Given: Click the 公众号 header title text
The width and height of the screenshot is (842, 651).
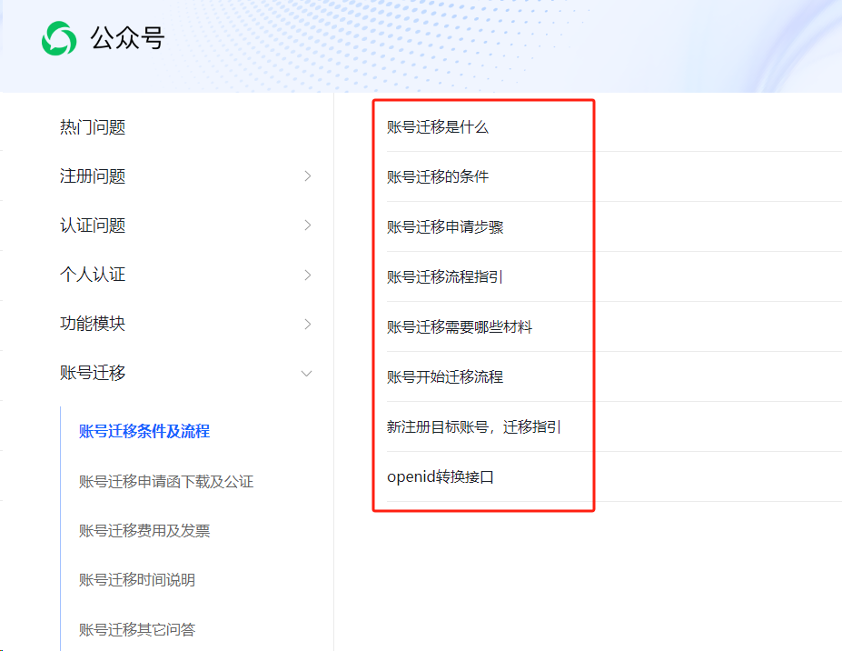Looking at the screenshot, I should (127, 38).
